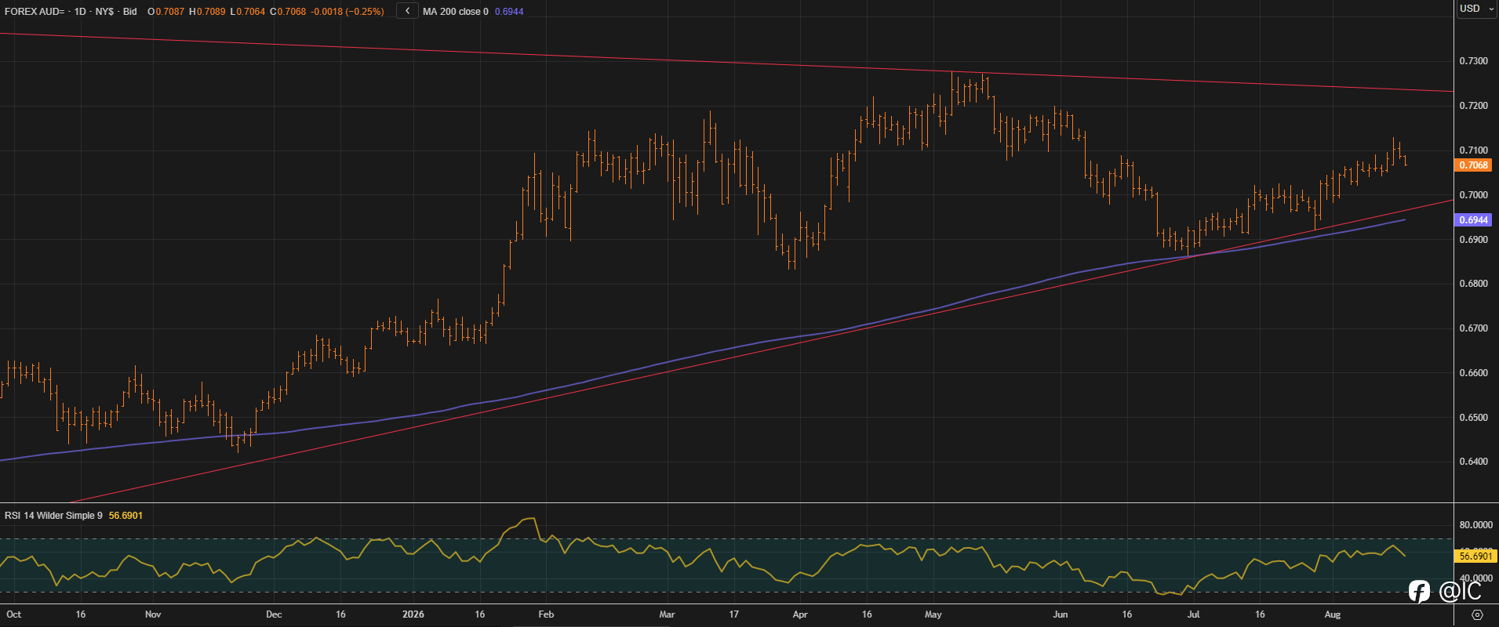Image resolution: width=1499 pixels, height=627 pixels.
Task: Click the 'May' time axis label
Action: pyautogui.click(x=933, y=614)
